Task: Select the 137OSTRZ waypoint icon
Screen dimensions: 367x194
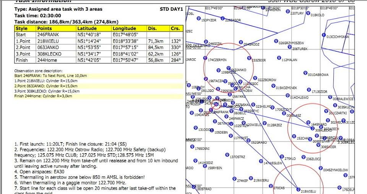Action: 227,155
